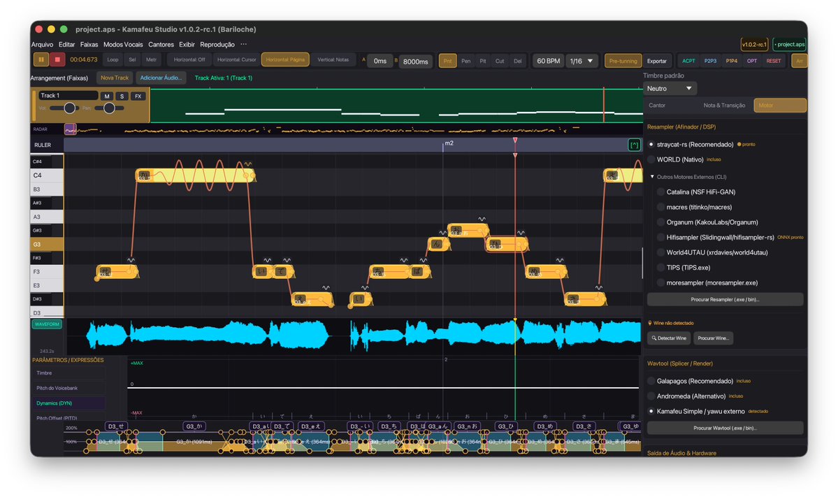Adjust the Track 1 Vol knob
838x497 pixels.
pyautogui.click(x=69, y=108)
